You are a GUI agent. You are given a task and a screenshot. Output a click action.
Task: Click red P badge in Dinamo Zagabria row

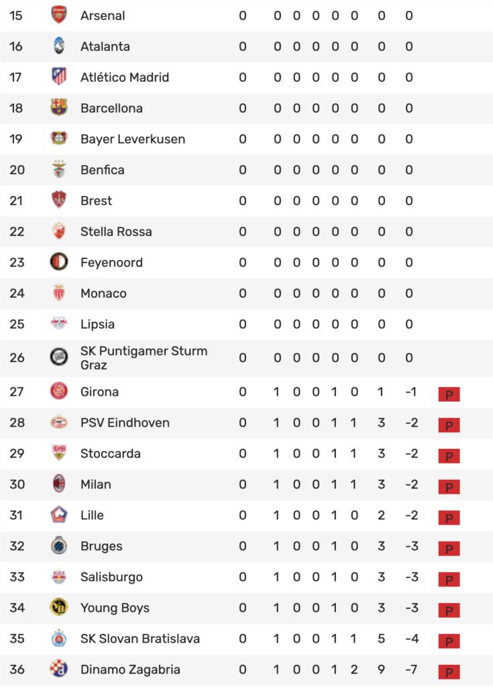click(x=449, y=672)
